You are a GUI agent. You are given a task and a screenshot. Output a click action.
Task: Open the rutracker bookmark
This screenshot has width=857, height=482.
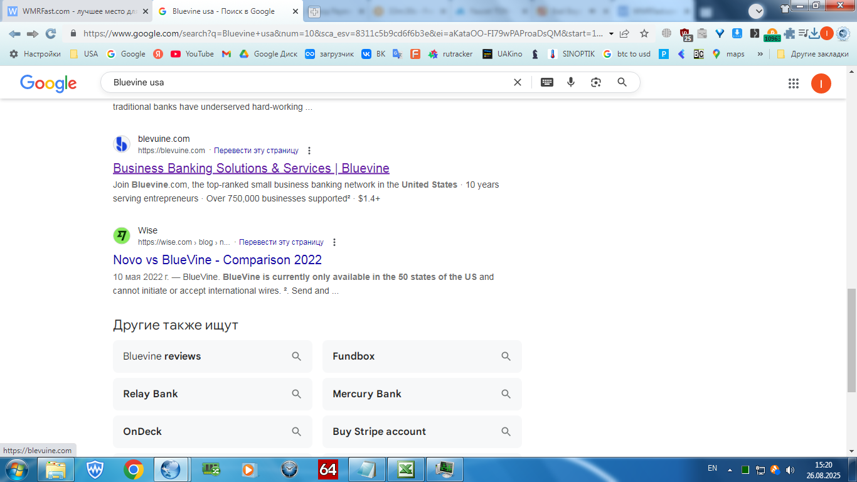[x=450, y=54]
